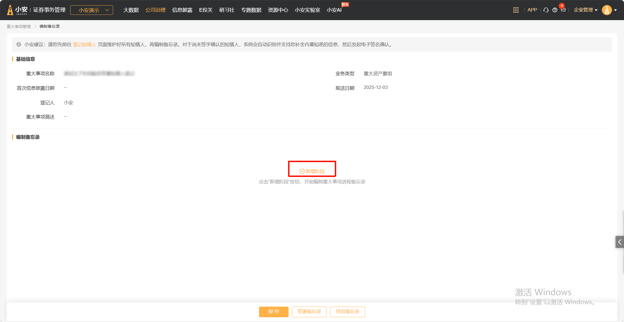Click the plus icon next to 新增阶段
The image size is (624, 322).
[302, 171]
